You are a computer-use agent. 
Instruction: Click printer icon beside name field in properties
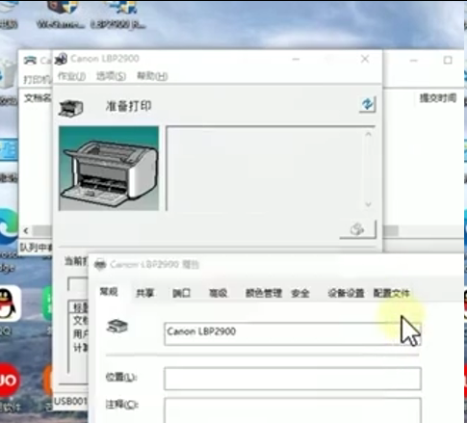pyautogui.click(x=117, y=326)
